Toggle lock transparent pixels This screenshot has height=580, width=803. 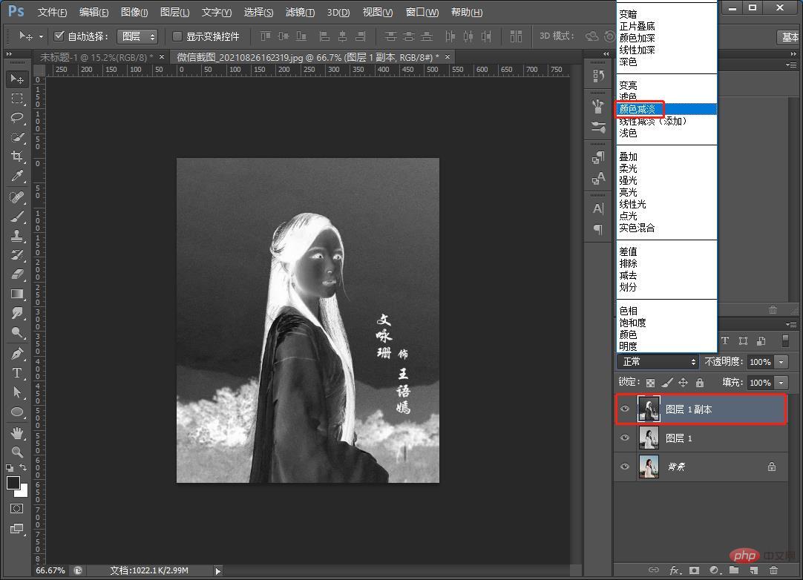click(650, 383)
